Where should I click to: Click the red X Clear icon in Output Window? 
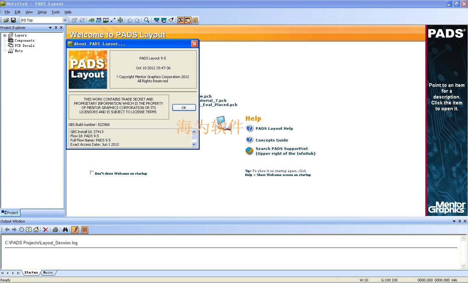tap(46, 230)
